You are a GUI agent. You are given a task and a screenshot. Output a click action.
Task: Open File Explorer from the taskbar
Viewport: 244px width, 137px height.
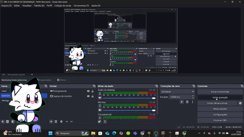[x=93, y=133]
